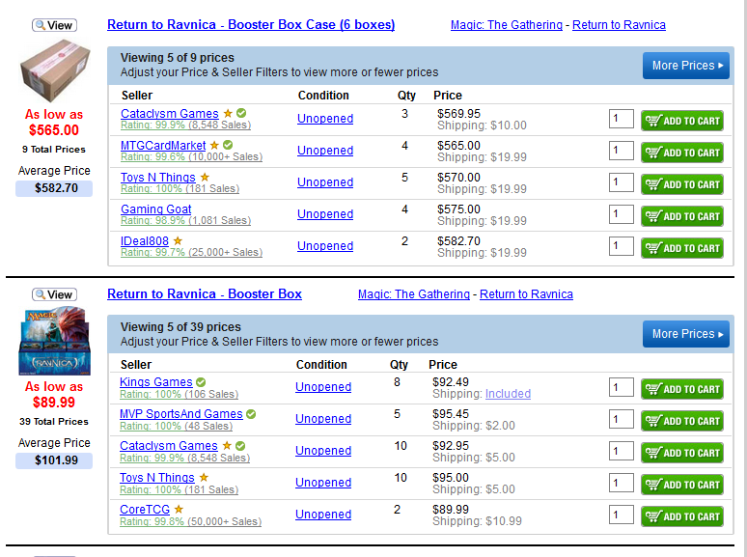Add Gaming Goat $575.00 item to cart
Image resolution: width=747 pixels, height=557 pixels.
(x=682, y=216)
